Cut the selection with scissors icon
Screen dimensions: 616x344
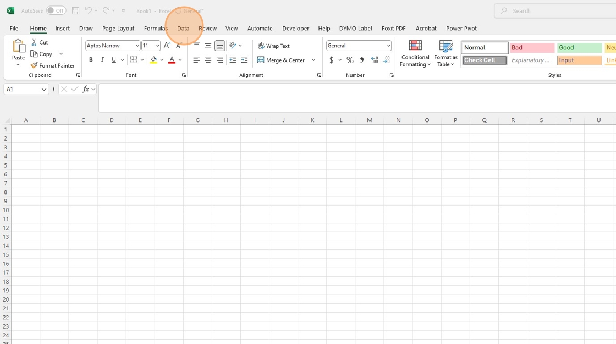(34, 42)
